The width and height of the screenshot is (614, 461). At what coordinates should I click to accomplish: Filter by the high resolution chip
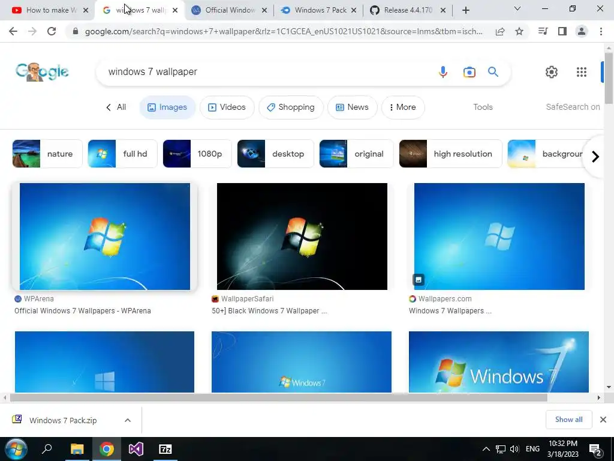(450, 154)
